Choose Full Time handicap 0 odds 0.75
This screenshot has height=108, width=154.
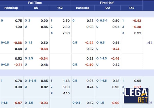tap(18, 21)
